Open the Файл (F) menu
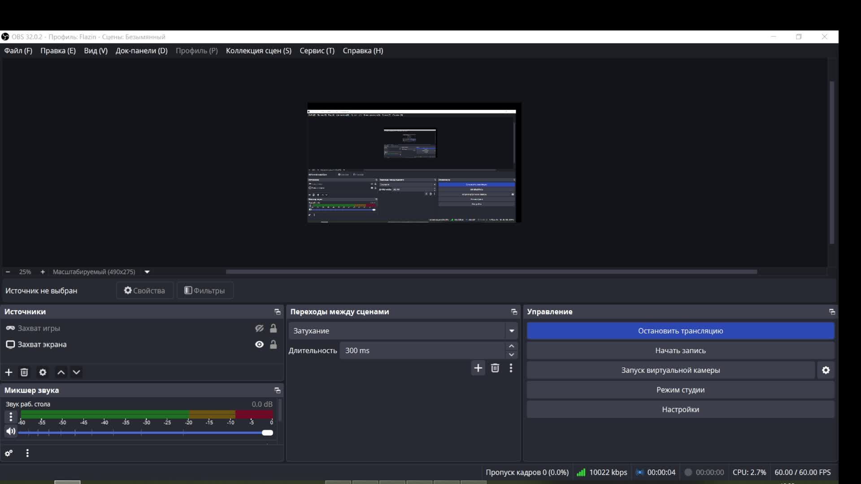 [18, 51]
